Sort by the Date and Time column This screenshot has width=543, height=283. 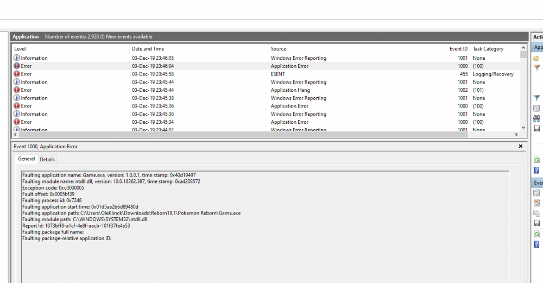click(x=198, y=49)
